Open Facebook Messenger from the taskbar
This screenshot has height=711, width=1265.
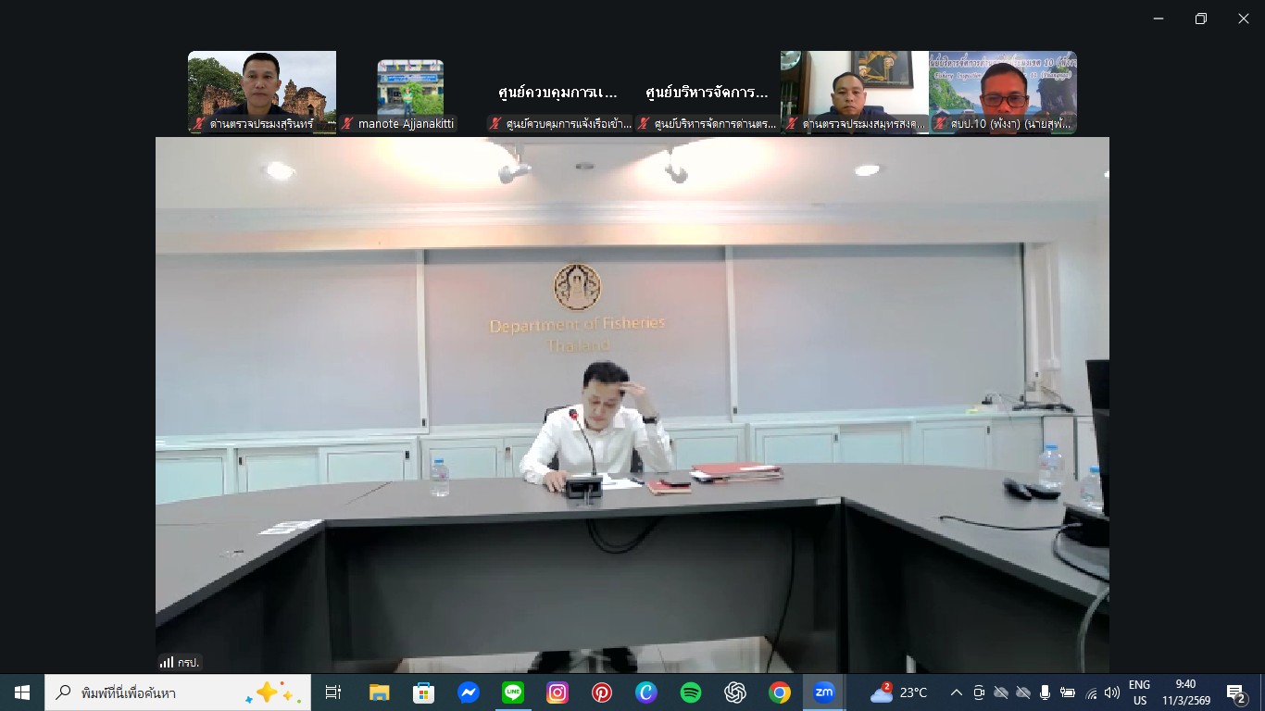pos(469,692)
